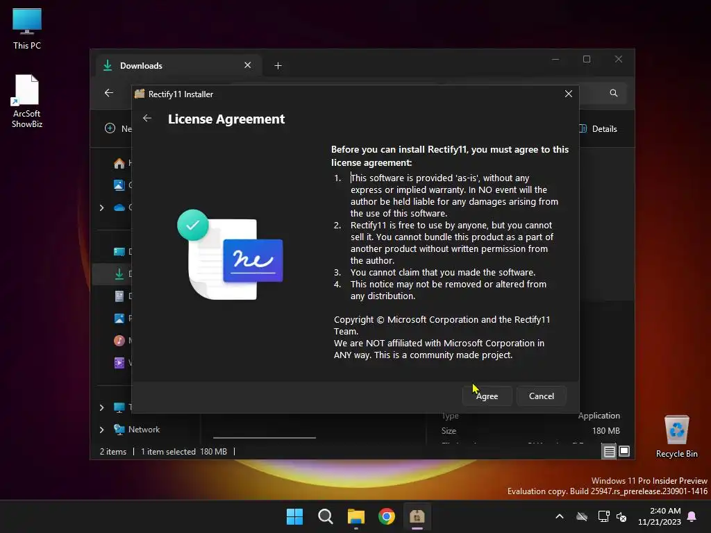Close the Rectify11 Installer dialog
Viewport: 711px width, 533px height.
click(569, 94)
